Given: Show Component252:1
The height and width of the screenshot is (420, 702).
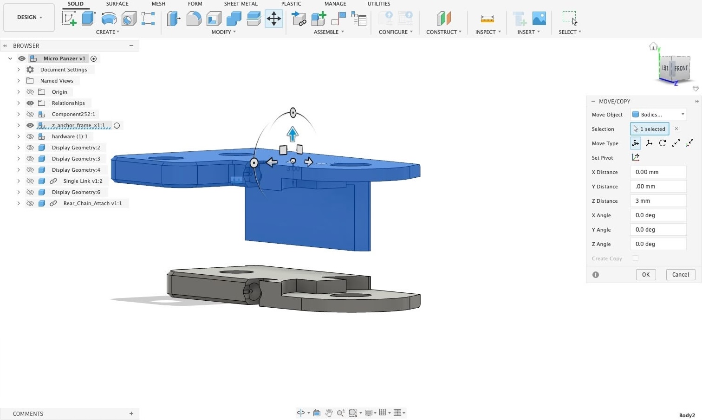Looking at the screenshot, I should (x=30, y=114).
